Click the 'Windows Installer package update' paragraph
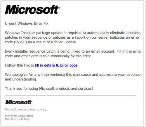The width and height of the screenshot is (146, 127). 73,37
